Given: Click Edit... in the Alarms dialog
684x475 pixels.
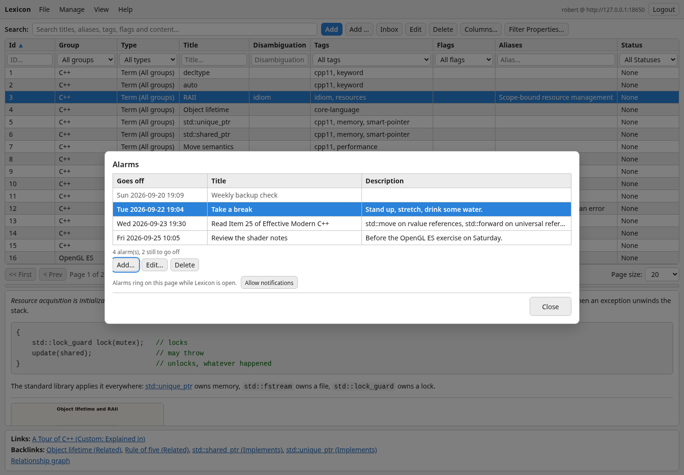Looking at the screenshot, I should [154, 265].
